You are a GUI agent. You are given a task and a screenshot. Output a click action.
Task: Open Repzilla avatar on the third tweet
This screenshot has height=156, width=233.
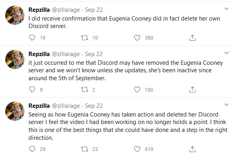pyautogui.click(x=15, y=111)
